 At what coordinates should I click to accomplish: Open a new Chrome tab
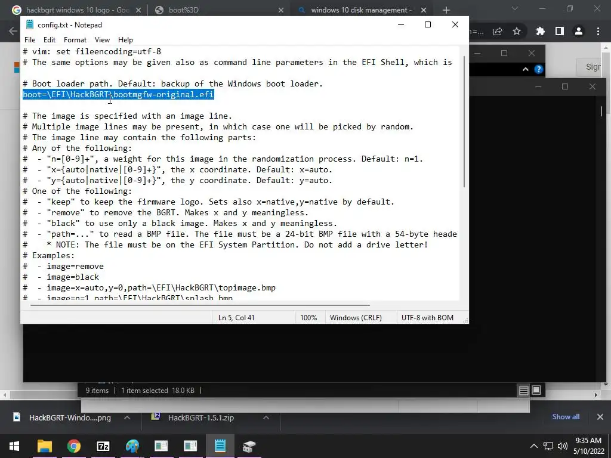tap(446, 11)
